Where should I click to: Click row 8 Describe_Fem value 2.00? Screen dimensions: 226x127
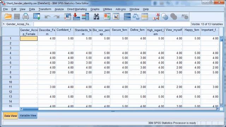(x=47, y=72)
